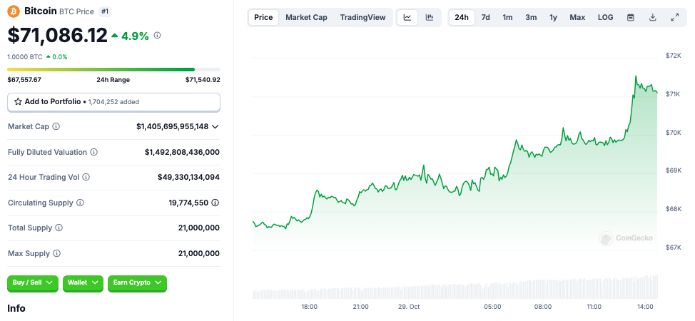The height and width of the screenshot is (321, 695).
Task: Click Add to Portfolio button
Action: click(113, 102)
